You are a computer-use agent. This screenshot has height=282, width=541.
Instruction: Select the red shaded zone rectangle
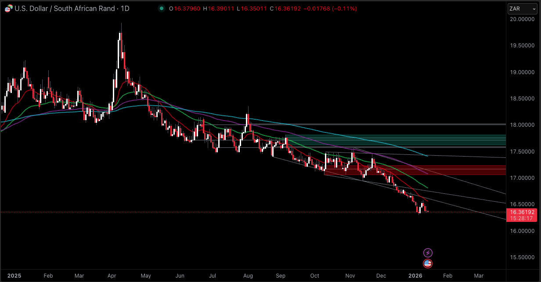click(x=461, y=170)
